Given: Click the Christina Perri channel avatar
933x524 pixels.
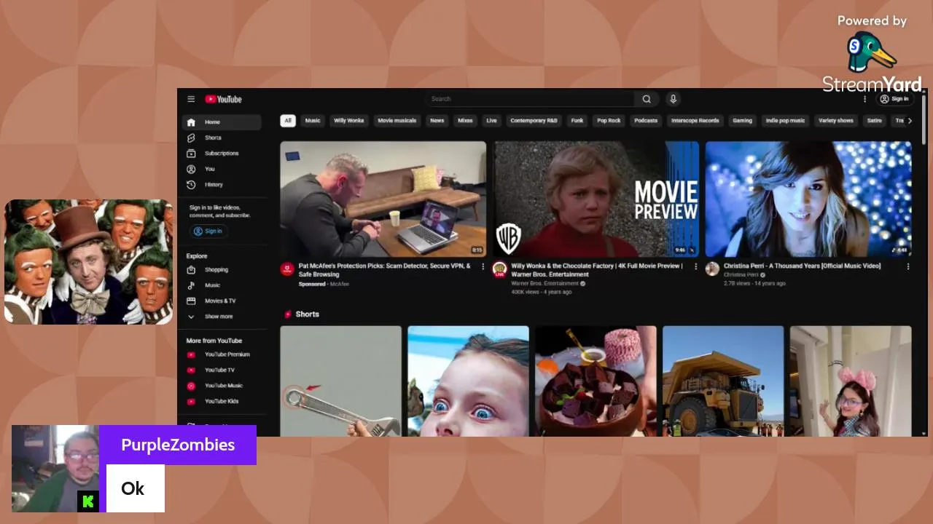Looking at the screenshot, I should [712, 269].
